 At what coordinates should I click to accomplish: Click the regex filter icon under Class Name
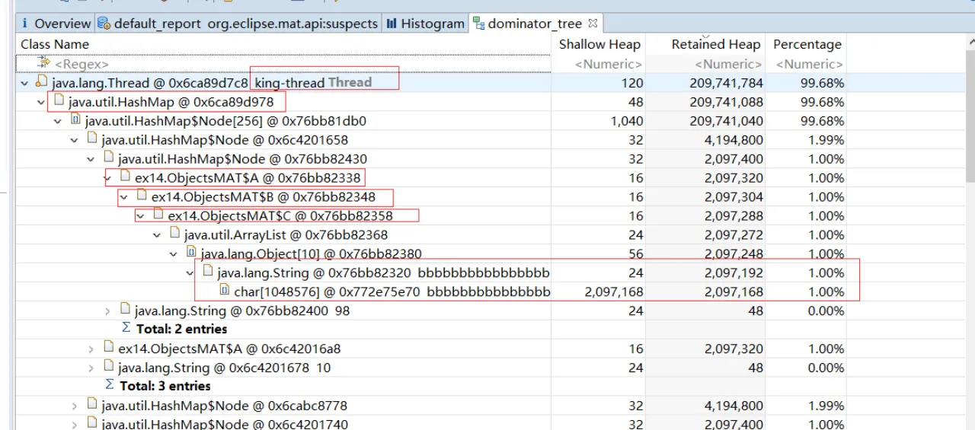tap(44, 63)
